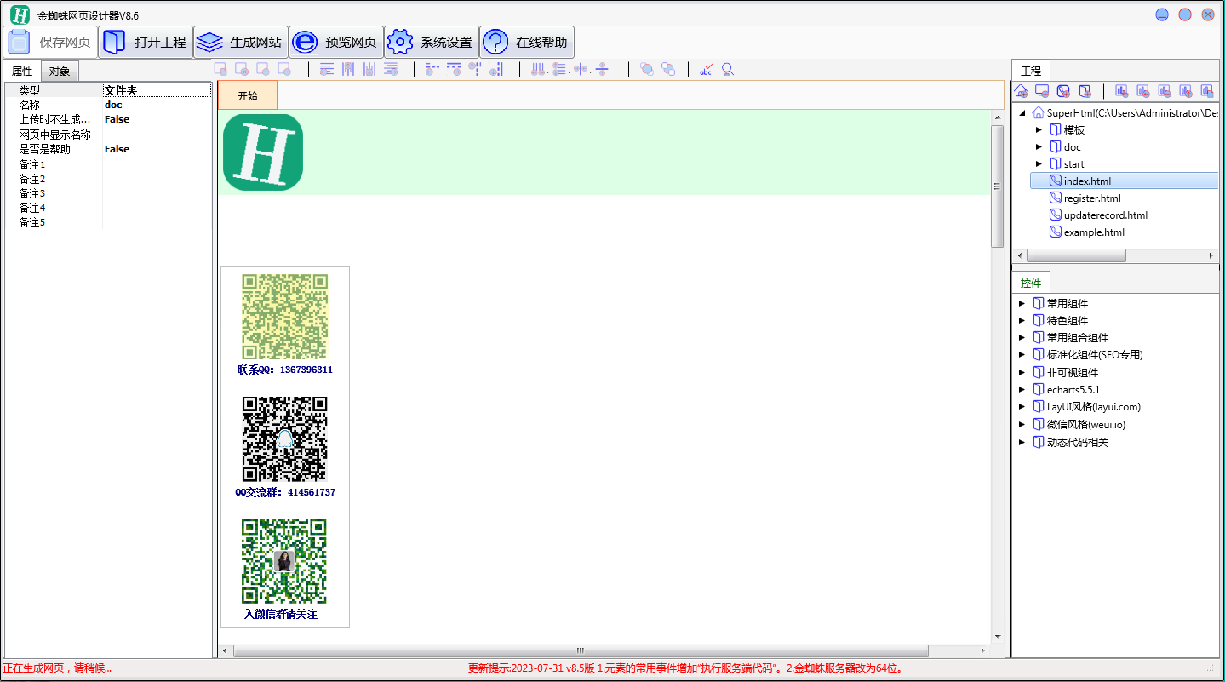
Task: Switch to the 属性 properties tab
Action: click(22, 71)
